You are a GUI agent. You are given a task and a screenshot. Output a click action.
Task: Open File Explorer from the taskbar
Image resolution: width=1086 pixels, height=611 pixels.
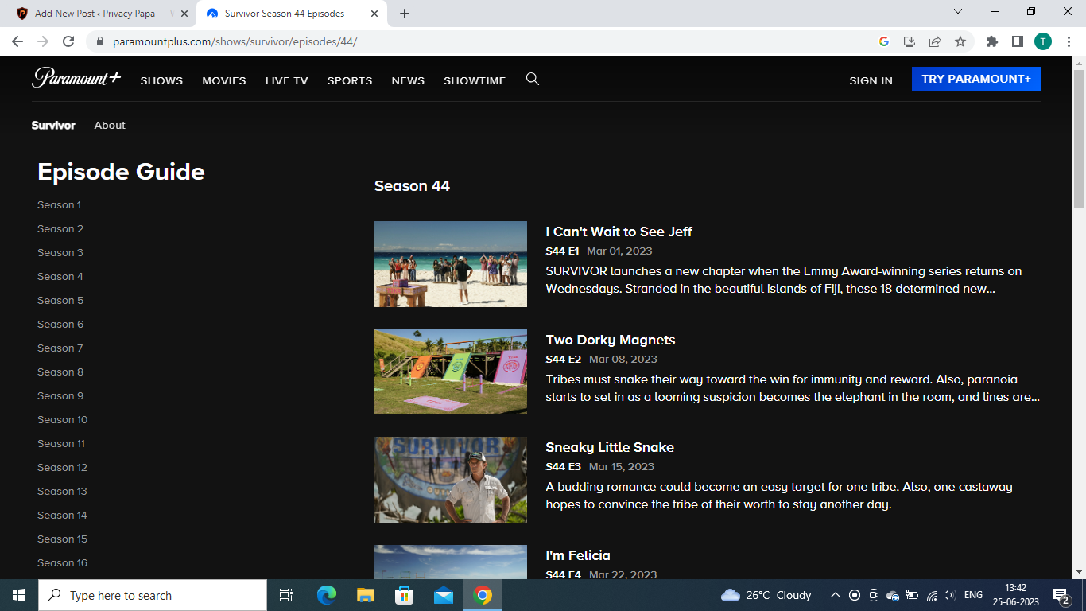(x=365, y=595)
